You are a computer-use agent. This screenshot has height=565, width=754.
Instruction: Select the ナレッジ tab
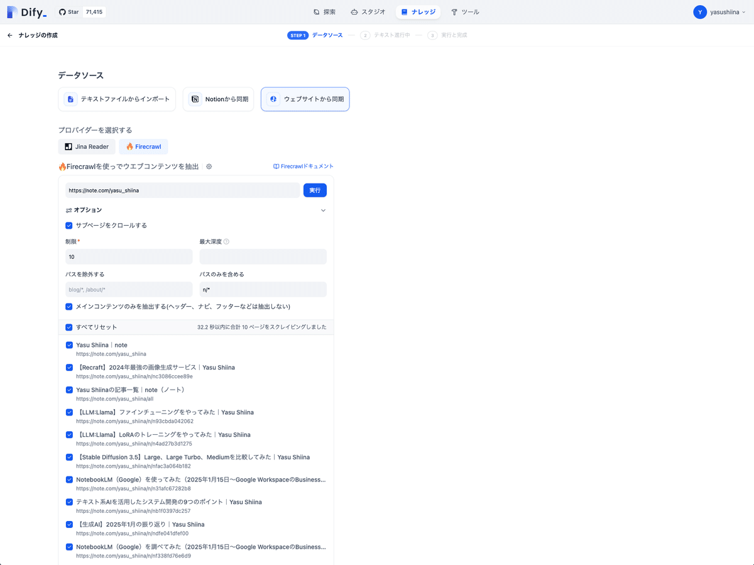(x=418, y=12)
